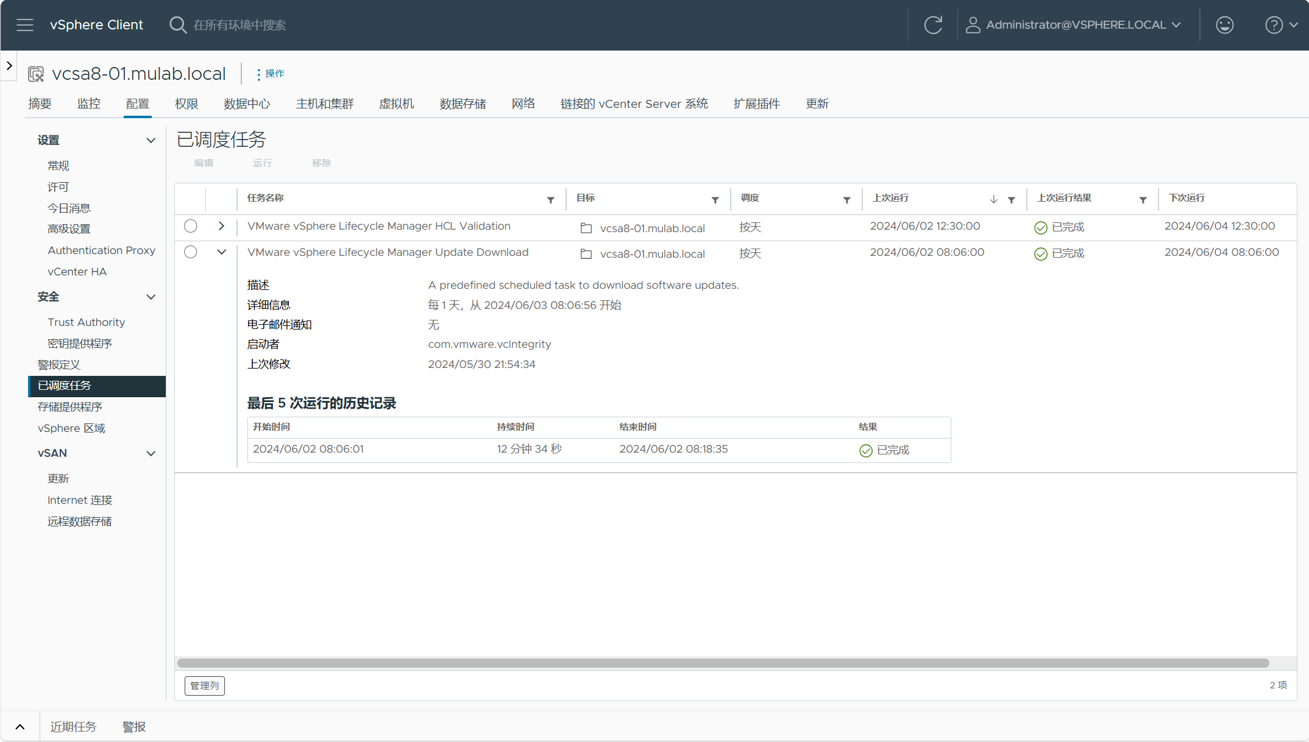
Task: Open vSphere 区域 page
Action: tap(71, 428)
